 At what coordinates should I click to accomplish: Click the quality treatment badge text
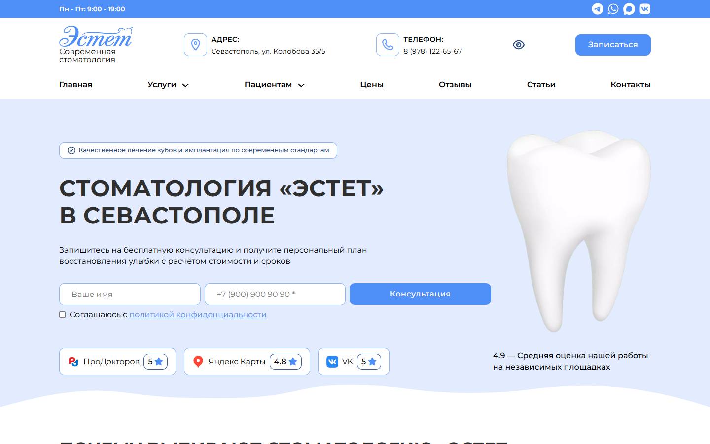204,150
